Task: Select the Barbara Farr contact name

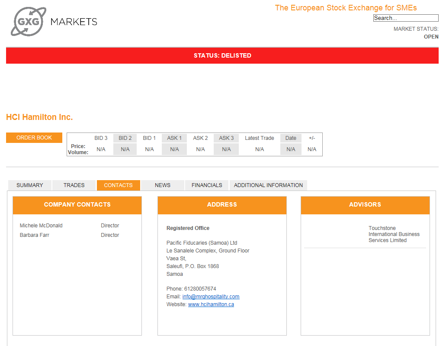Action: click(35, 235)
